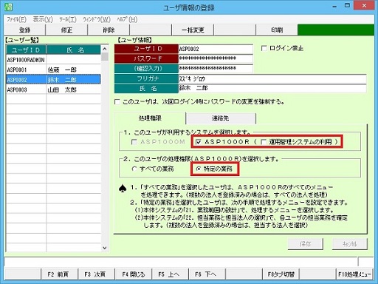Open the ファイル(F) menu

coord(16,19)
